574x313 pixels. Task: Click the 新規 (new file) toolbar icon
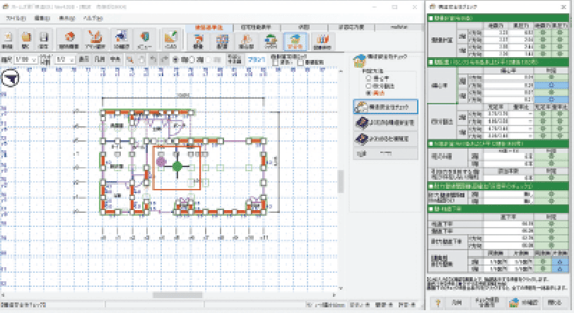click(9, 38)
